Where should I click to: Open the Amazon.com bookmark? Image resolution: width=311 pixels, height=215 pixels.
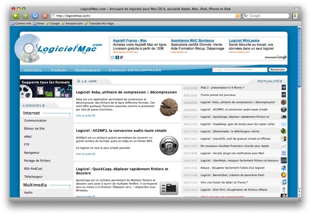pyautogui.click(x=72, y=24)
